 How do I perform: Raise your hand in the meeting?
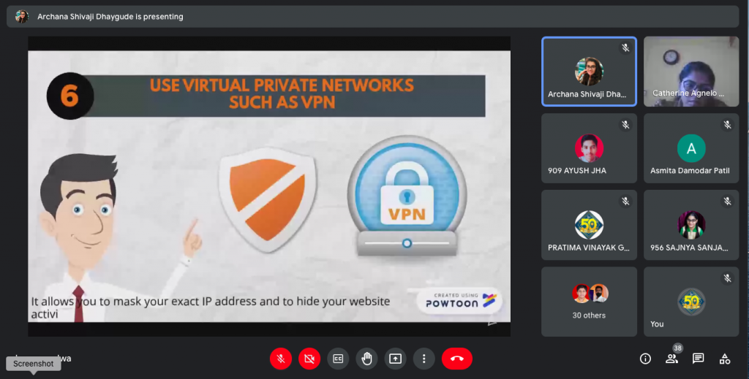click(x=366, y=359)
